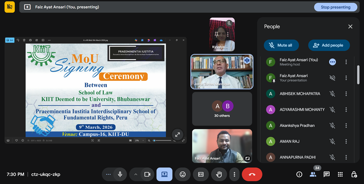
Task: Open host controls lock icon
Action: [x=354, y=174]
